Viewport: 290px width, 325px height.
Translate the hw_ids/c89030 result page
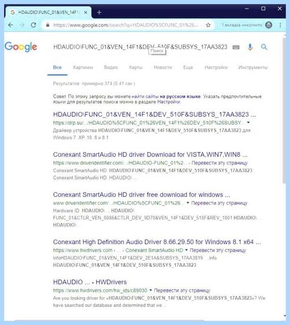(x=182, y=291)
